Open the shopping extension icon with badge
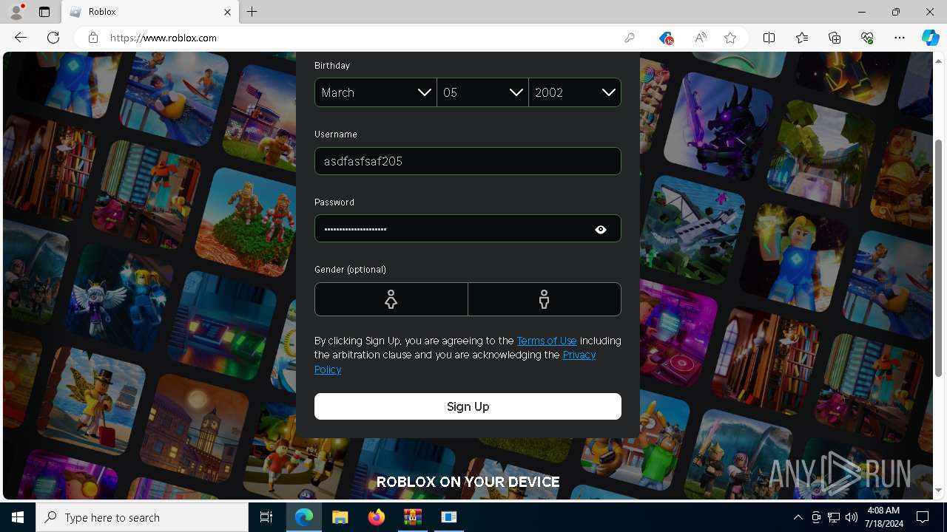 click(666, 38)
